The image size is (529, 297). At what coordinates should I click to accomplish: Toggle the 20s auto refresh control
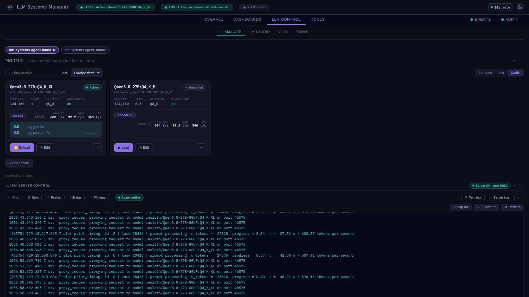pos(500,7)
